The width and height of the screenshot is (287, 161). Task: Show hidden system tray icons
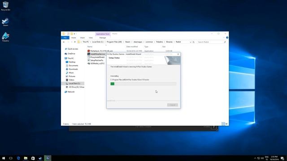pos(255,158)
